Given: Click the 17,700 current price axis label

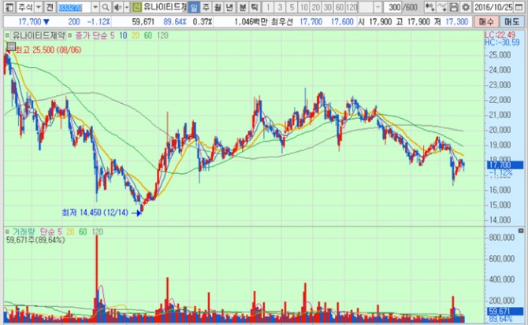Looking at the screenshot, I should click(x=505, y=165).
